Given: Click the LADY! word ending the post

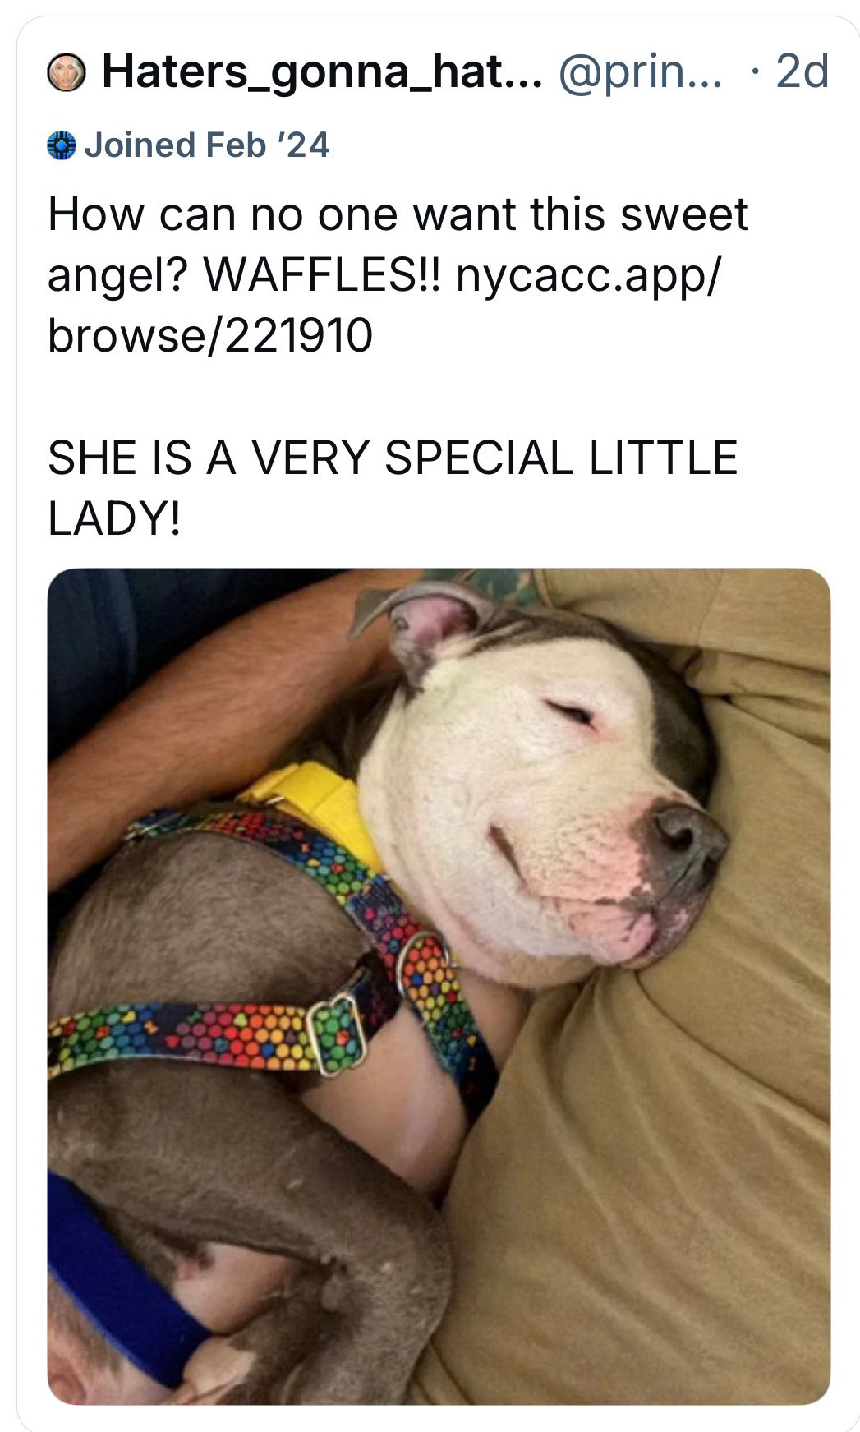Looking at the screenshot, I should [114, 518].
